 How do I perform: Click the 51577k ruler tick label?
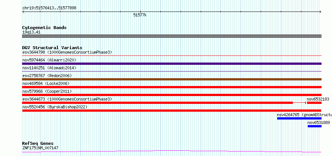pyautogui.click(x=140, y=15)
